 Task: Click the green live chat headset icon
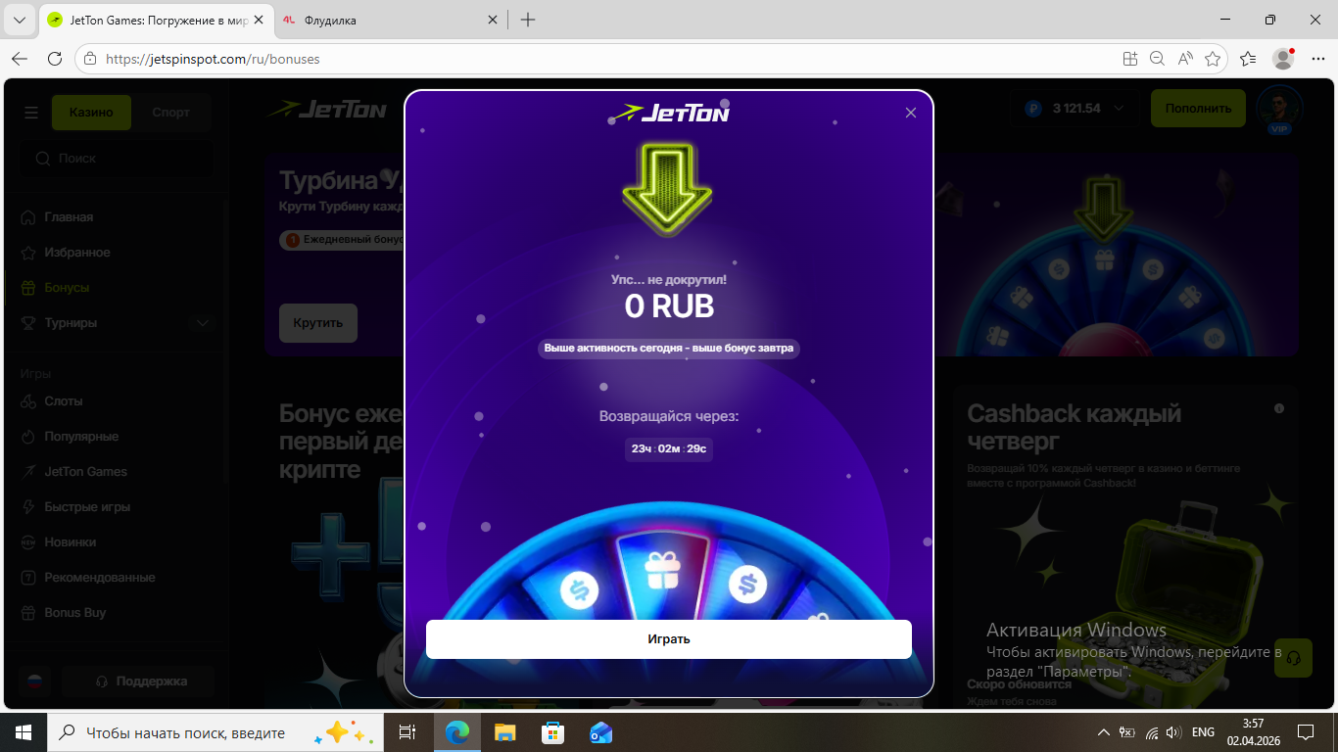(1293, 658)
